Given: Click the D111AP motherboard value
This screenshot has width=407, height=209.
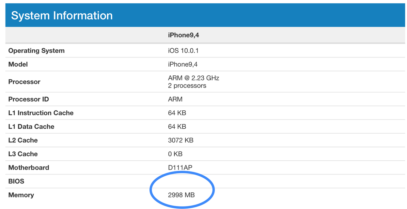Looking at the screenshot, I should (180, 168).
